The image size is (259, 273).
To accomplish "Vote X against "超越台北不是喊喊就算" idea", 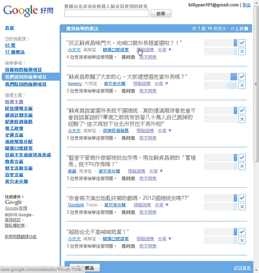I will coord(242,241).
